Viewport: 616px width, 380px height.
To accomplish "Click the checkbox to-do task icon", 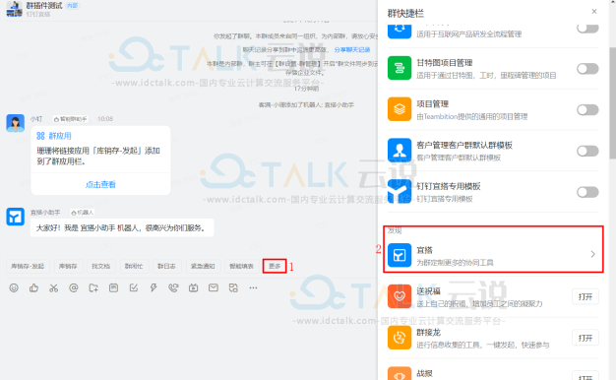I will 134,288.
